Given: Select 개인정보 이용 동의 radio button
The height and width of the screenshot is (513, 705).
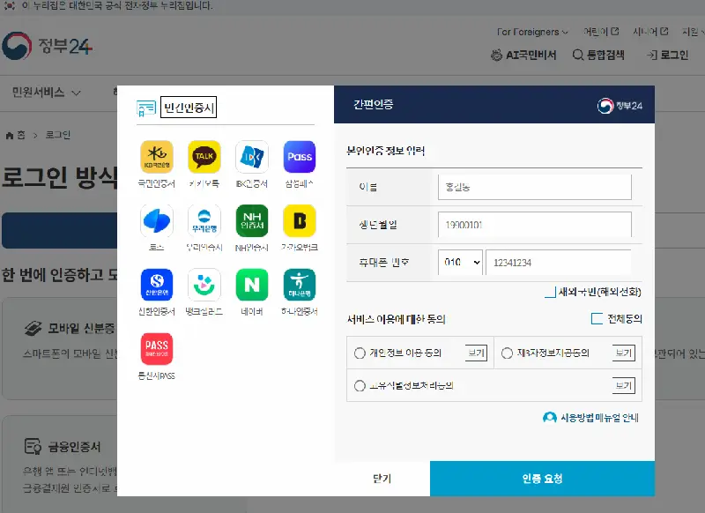Looking at the screenshot, I should point(360,353).
